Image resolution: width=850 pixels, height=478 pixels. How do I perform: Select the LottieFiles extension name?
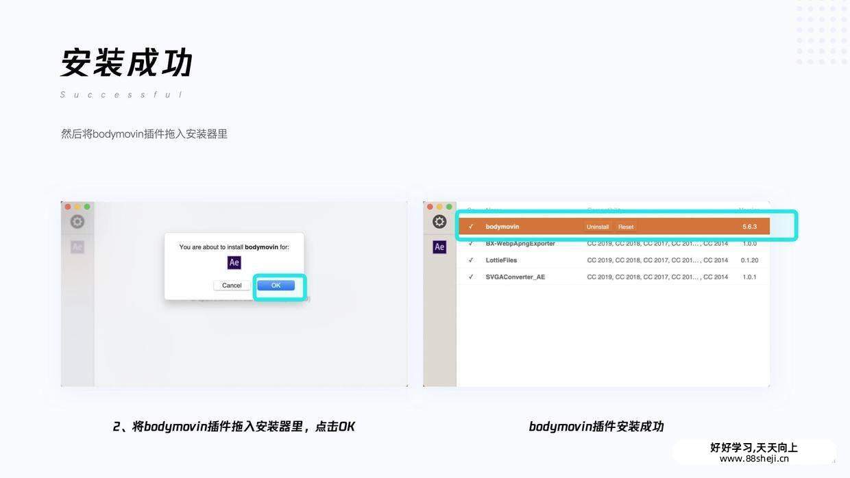pos(501,260)
